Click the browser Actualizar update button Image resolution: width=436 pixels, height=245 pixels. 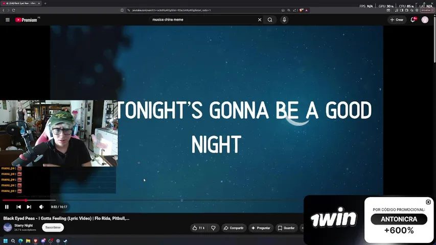[x=427, y=10]
